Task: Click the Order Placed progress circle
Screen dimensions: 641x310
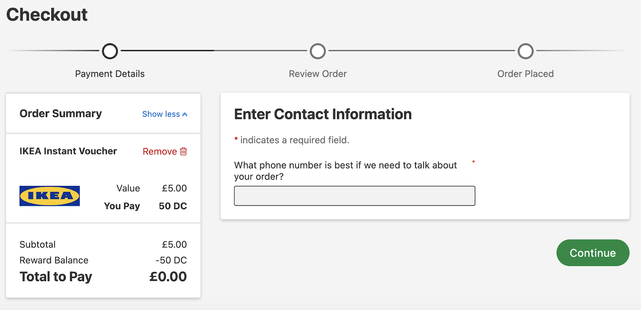Action: (526, 51)
